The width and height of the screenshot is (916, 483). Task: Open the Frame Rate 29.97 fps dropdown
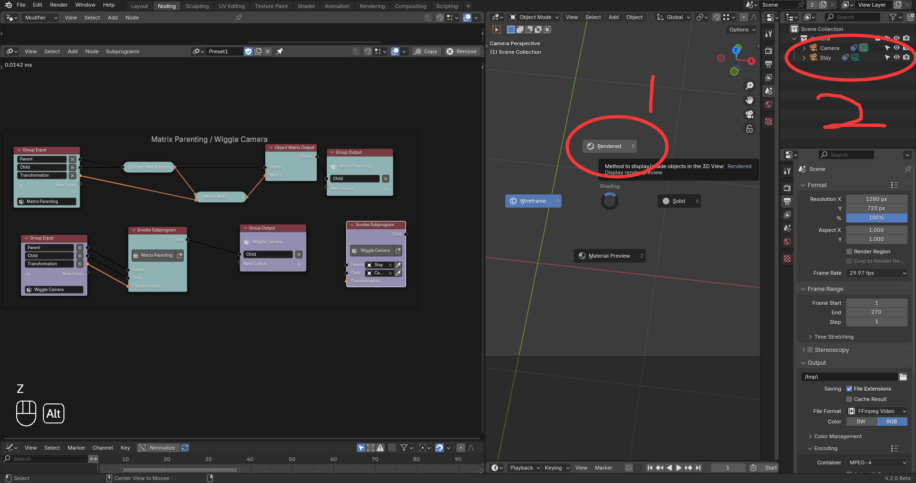[x=877, y=273]
